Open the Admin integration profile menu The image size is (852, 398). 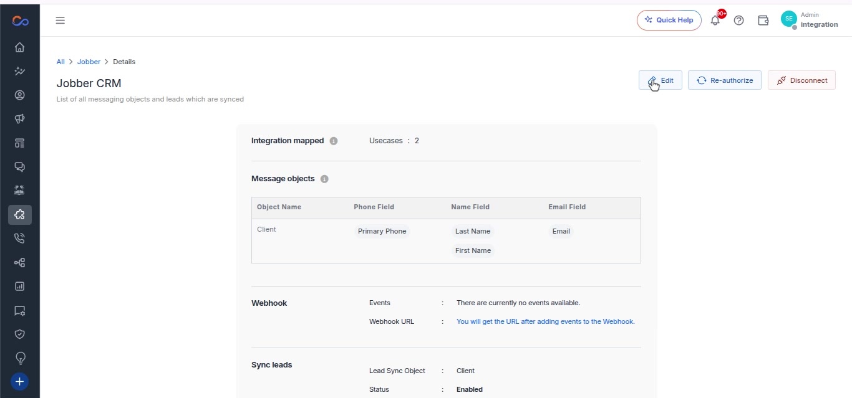point(809,20)
